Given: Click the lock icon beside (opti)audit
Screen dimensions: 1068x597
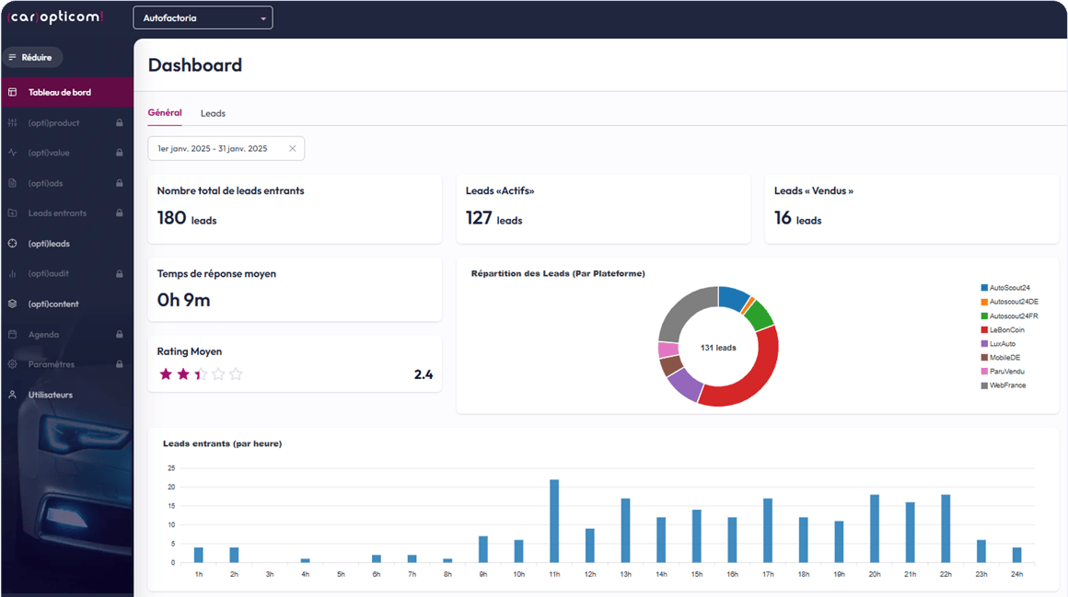Looking at the screenshot, I should click(x=120, y=273).
